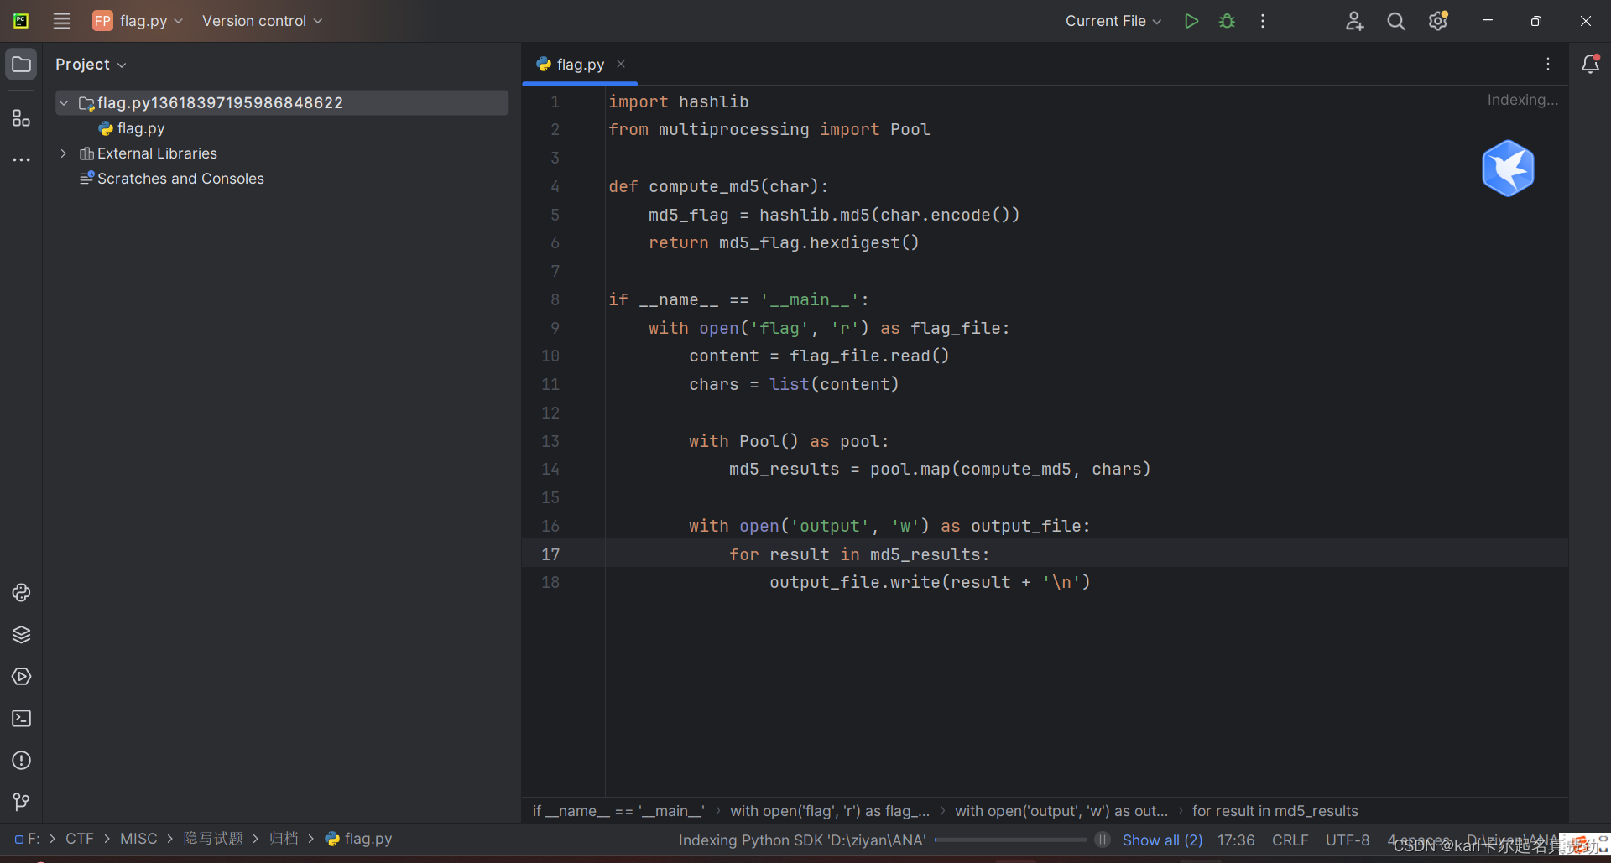Open the Structure tool window

[x=21, y=118]
